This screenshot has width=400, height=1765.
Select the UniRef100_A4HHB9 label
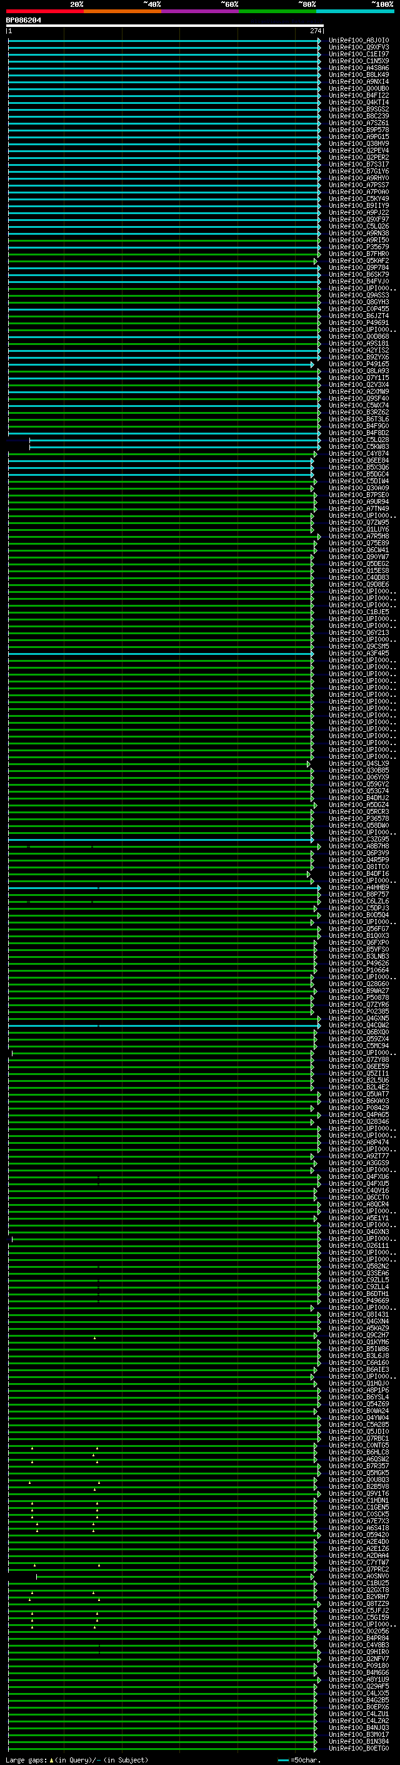click(x=359, y=888)
